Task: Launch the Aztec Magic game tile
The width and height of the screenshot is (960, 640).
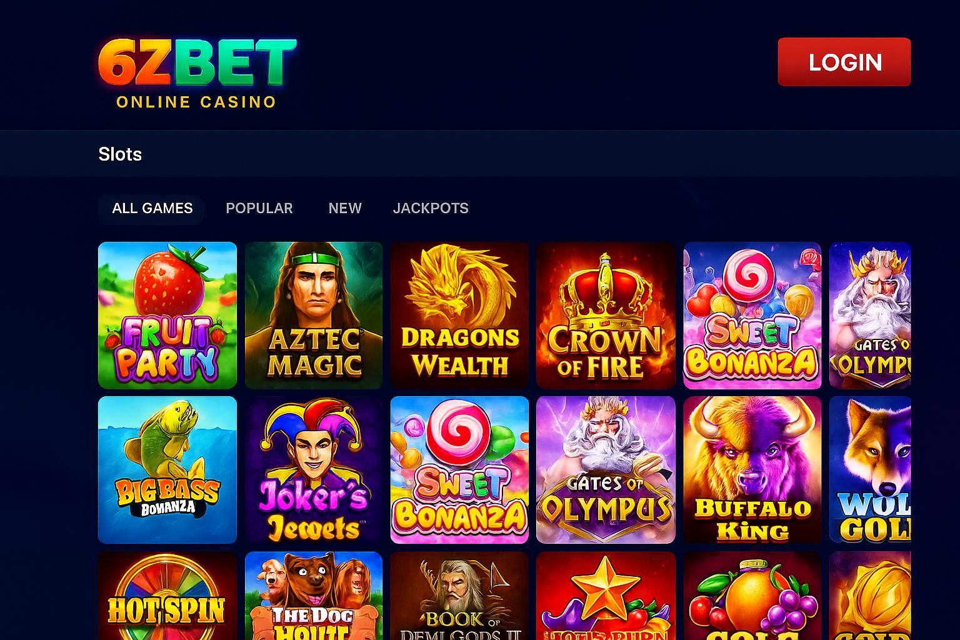Action: point(314,315)
